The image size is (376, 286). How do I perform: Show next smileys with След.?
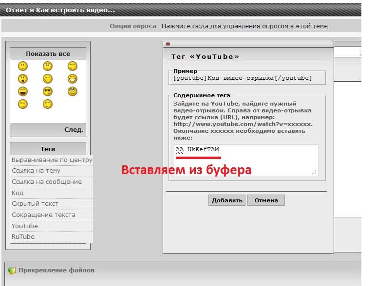point(74,130)
